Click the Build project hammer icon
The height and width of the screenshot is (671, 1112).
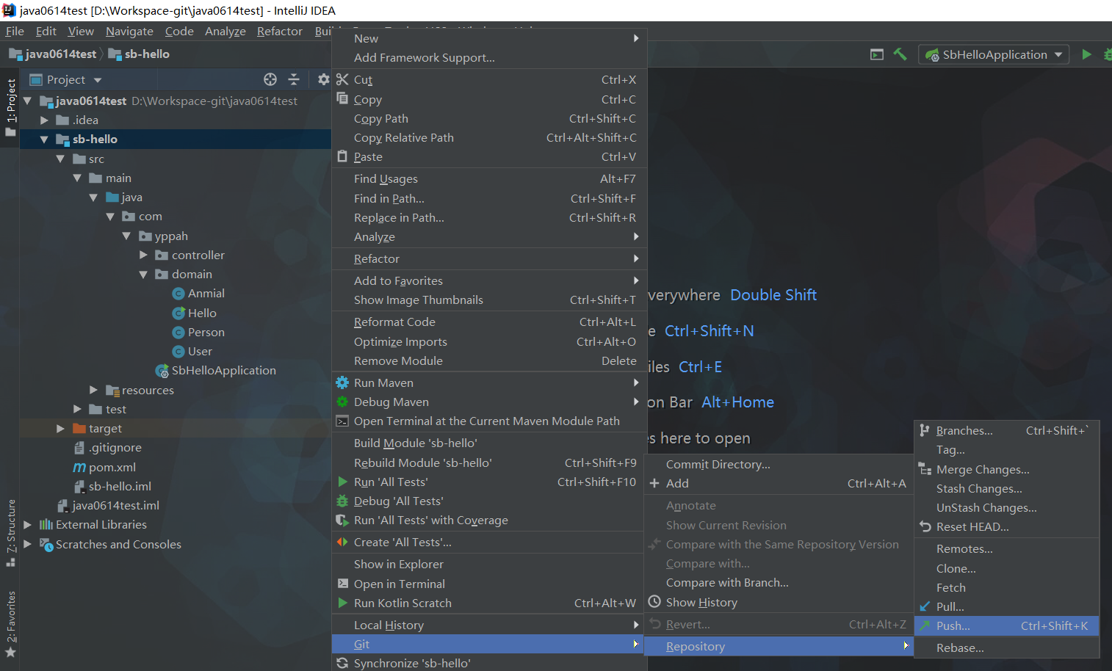tap(900, 54)
